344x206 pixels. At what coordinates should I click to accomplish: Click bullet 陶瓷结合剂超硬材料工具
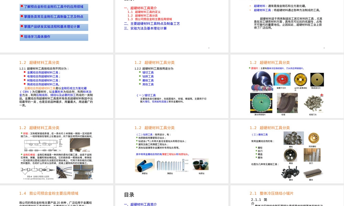pyautogui.click(x=43, y=84)
